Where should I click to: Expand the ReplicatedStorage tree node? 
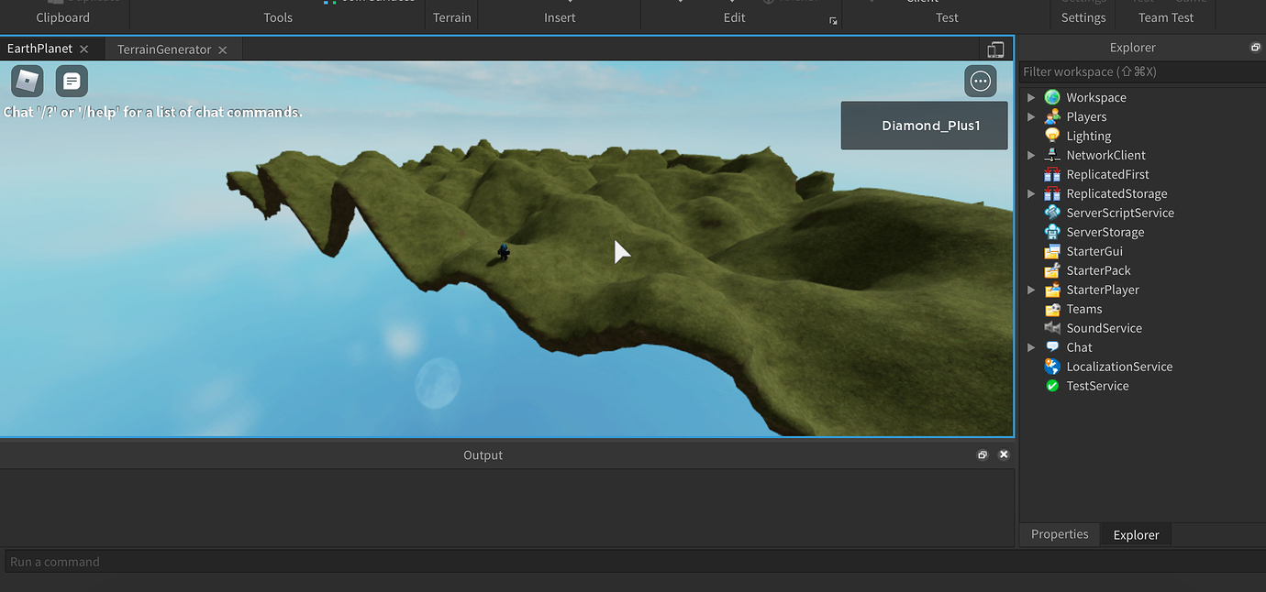pos(1031,192)
